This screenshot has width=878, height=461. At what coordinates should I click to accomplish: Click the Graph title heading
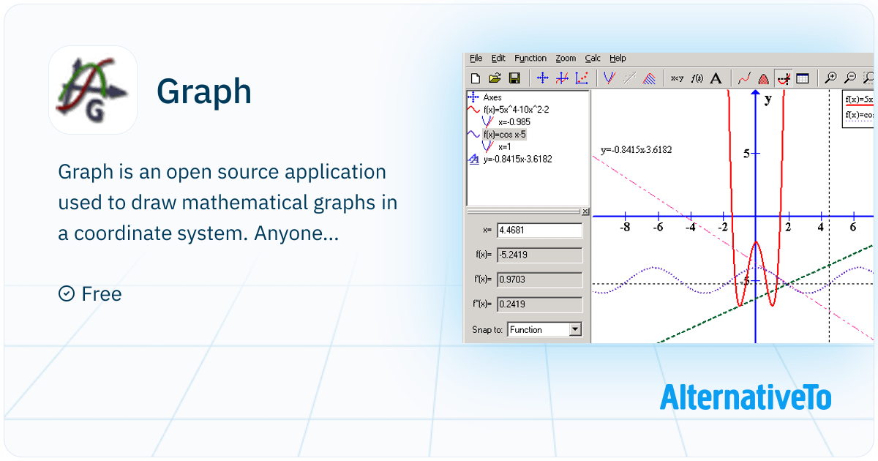[204, 91]
